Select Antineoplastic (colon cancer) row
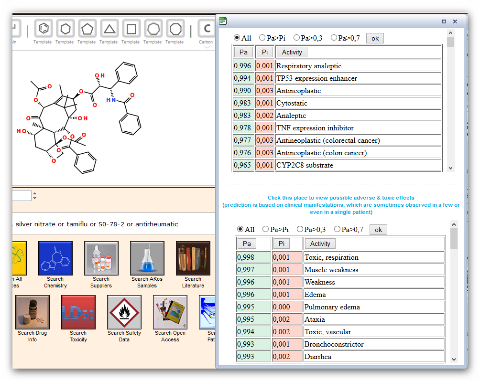Image resolution: width=480 pixels, height=381 pixels. pyautogui.click(x=337, y=153)
